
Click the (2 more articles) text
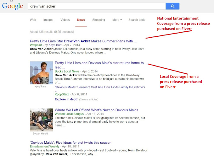[89, 99]
